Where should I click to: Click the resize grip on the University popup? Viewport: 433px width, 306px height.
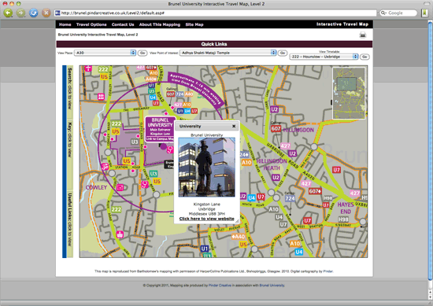pyautogui.click(x=237, y=221)
